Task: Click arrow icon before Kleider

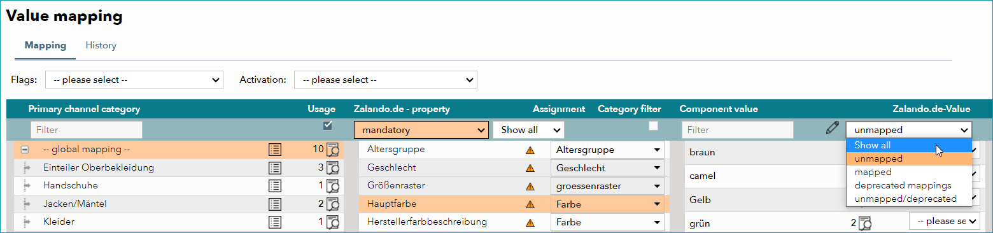Action: click(27, 222)
